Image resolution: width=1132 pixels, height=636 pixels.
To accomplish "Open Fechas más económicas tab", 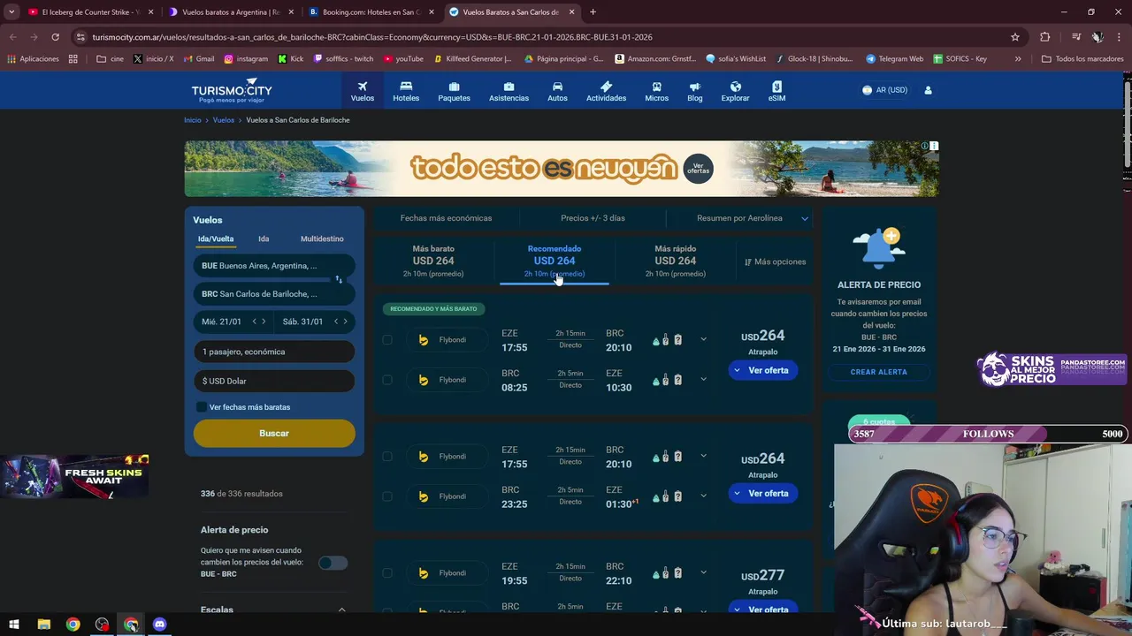I will [446, 218].
